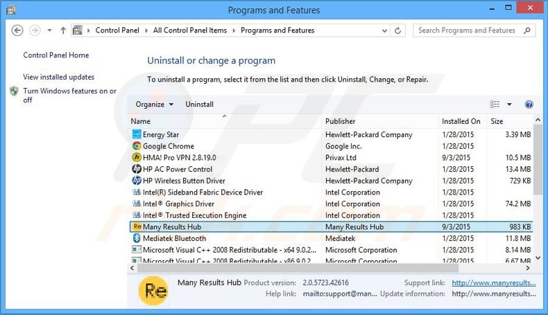Click the vertical scrollbar thumb

(538, 159)
